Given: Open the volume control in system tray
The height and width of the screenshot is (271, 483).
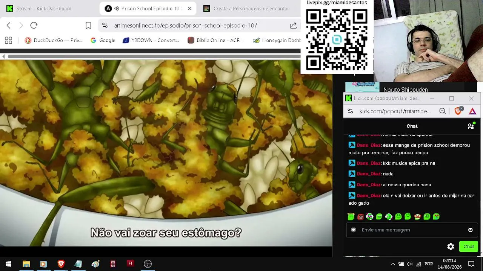Looking at the screenshot, I should click(409, 264).
